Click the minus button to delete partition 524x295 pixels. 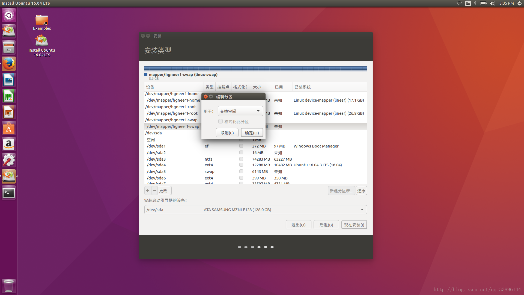(x=154, y=191)
